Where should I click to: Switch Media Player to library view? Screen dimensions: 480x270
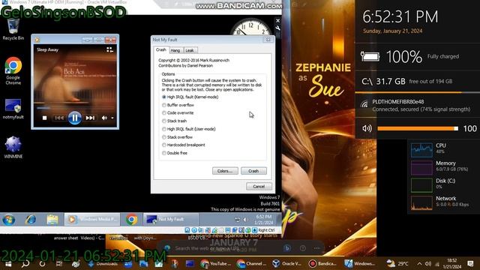[110, 50]
